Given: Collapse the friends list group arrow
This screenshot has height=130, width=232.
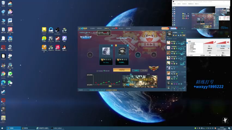Looking at the screenshot, I should [x=167, y=39].
